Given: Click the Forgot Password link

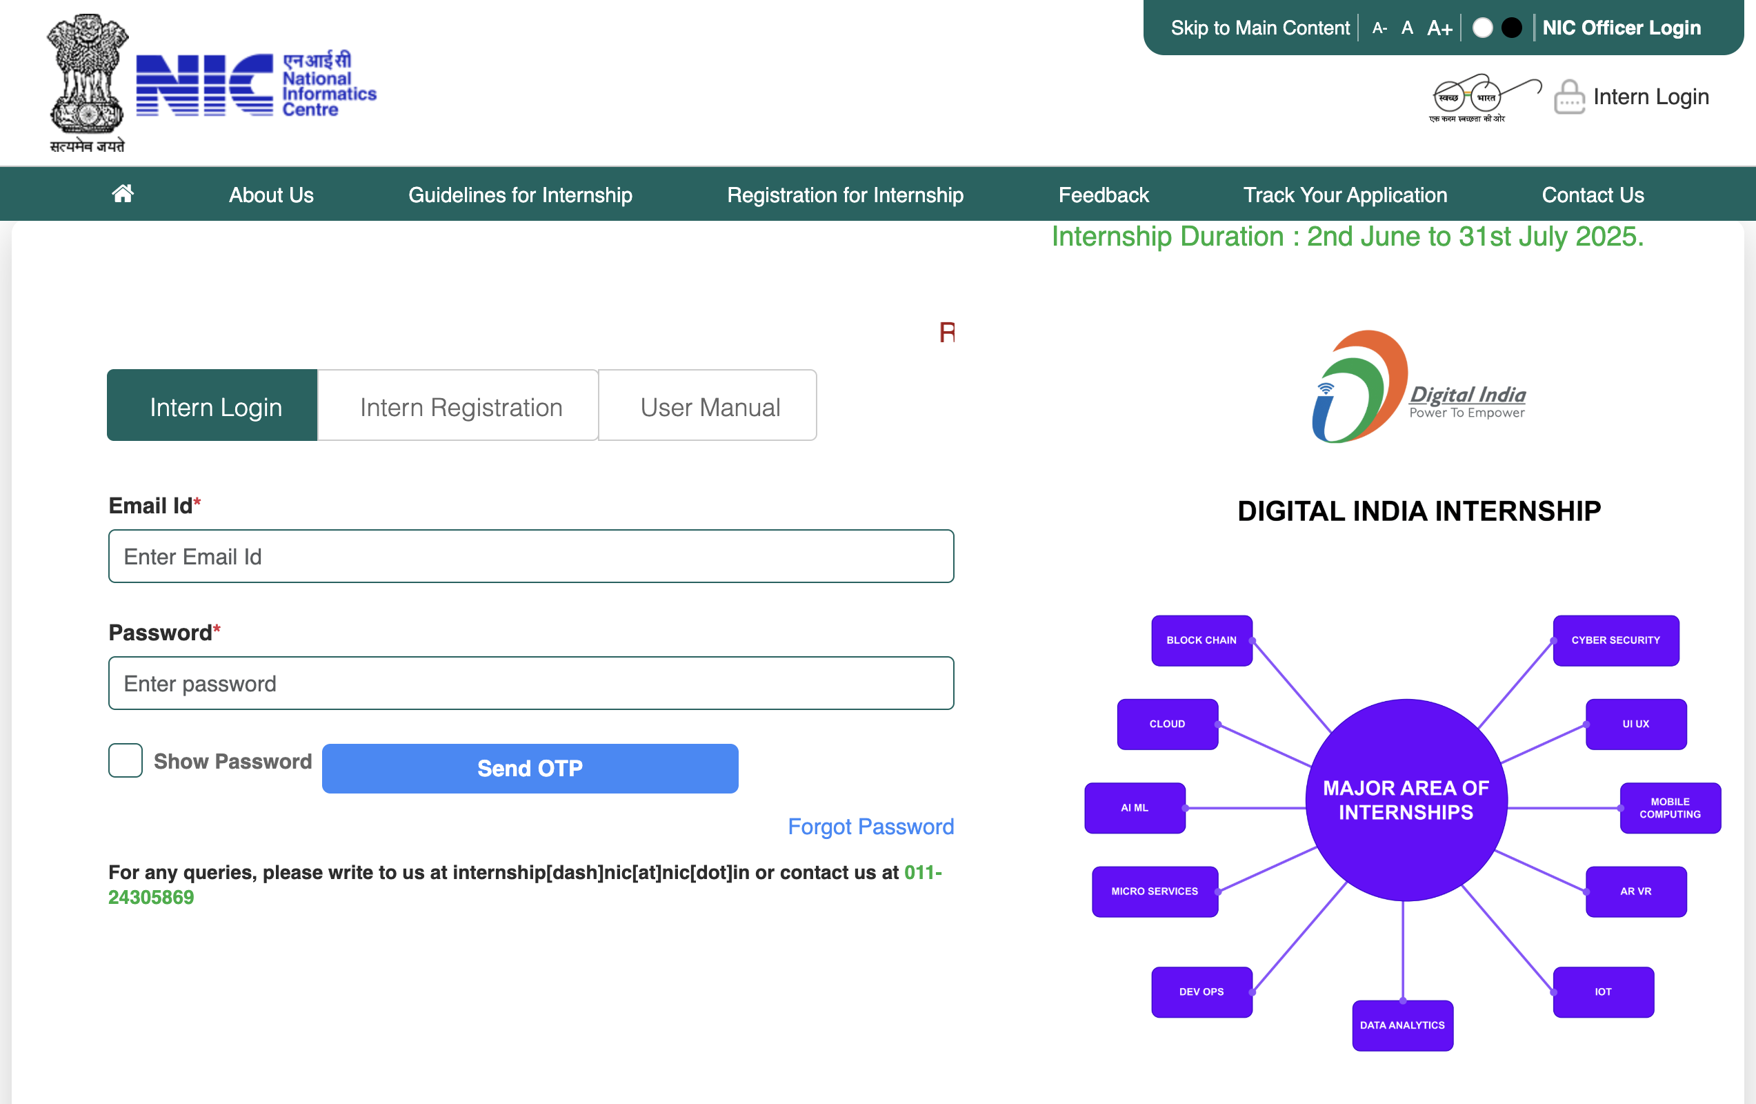Looking at the screenshot, I should [x=870, y=827].
